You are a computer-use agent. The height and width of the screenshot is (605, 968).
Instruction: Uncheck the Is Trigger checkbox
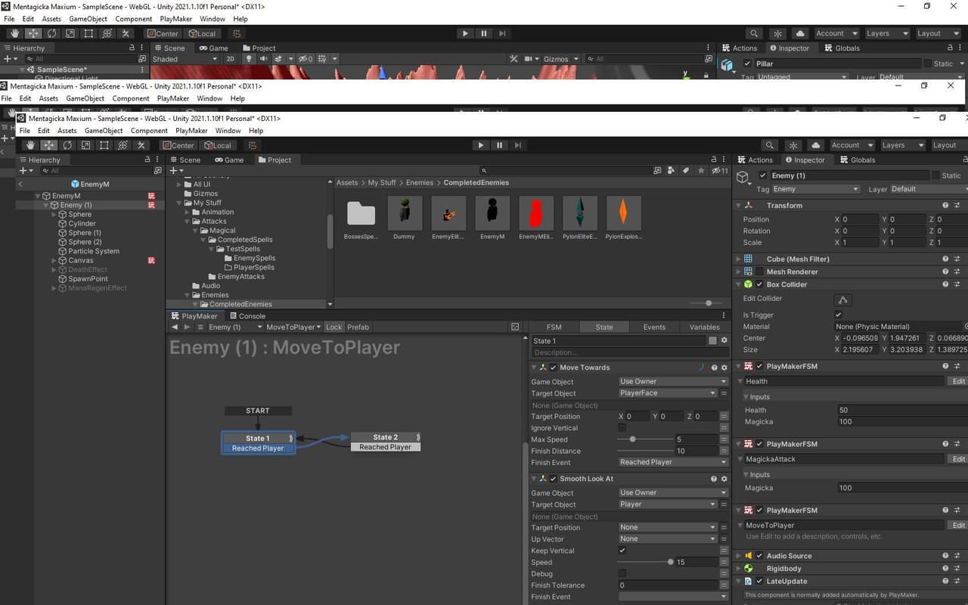point(838,315)
